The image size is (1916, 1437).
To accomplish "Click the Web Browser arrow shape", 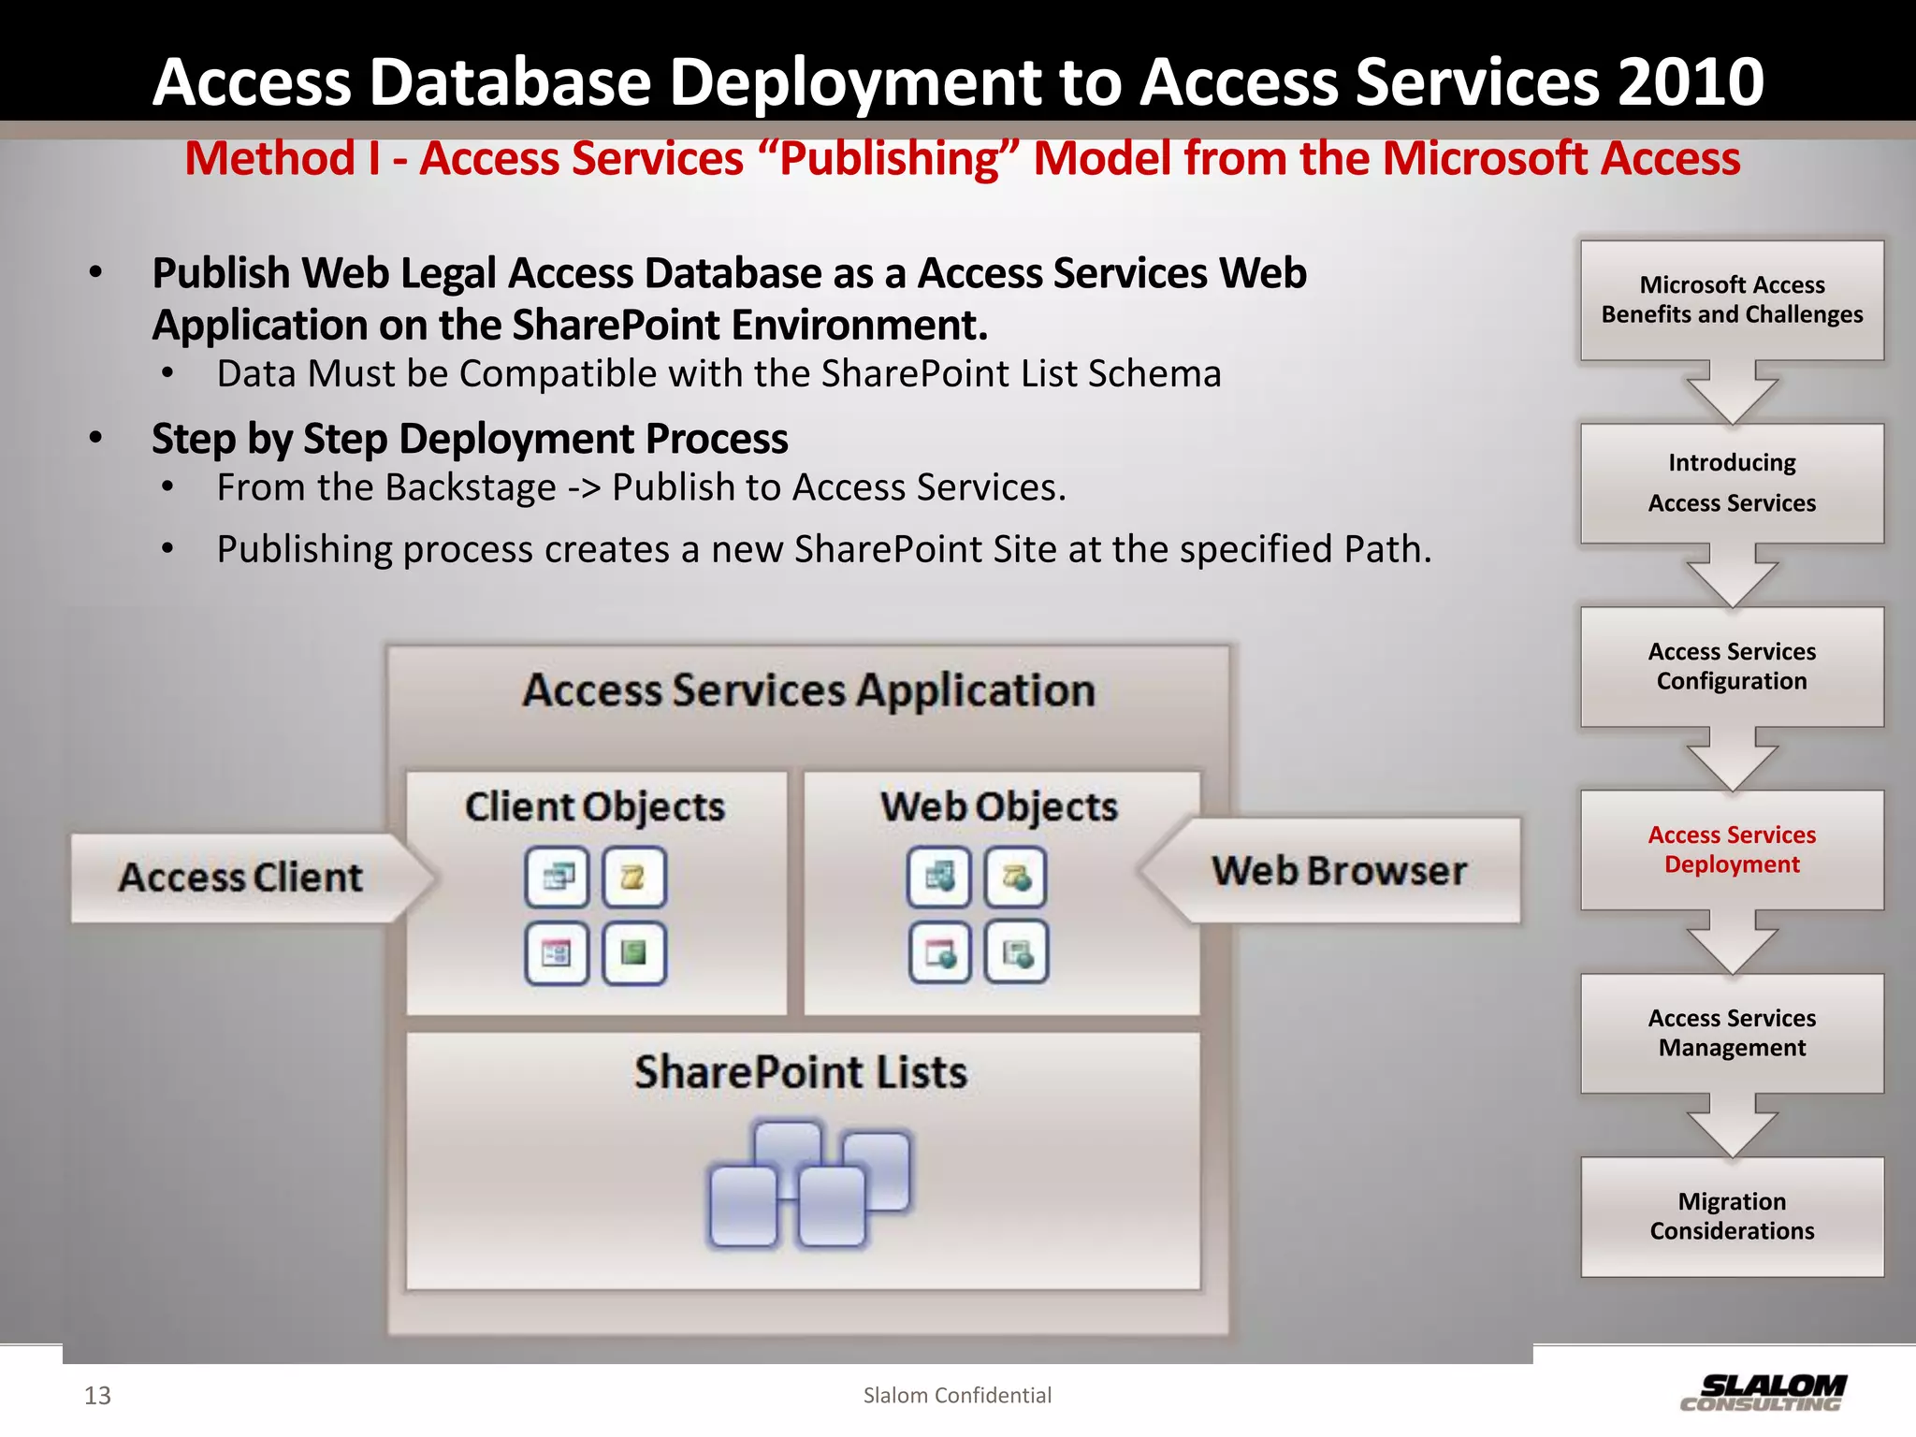I will pyautogui.click(x=1330, y=871).
